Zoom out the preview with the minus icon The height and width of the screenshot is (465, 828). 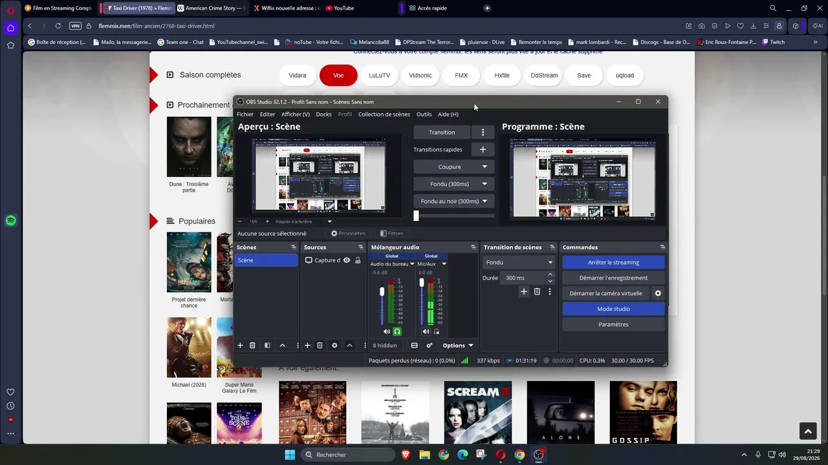click(x=240, y=222)
